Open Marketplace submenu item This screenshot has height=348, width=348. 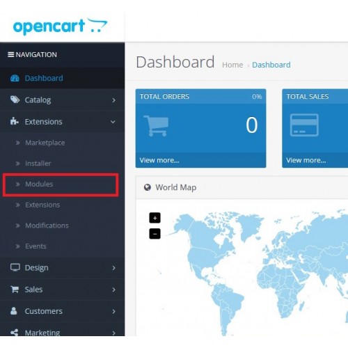click(45, 143)
